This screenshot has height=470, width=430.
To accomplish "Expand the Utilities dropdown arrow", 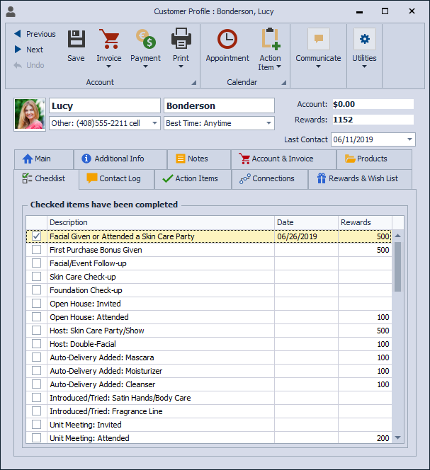I will (364, 67).
